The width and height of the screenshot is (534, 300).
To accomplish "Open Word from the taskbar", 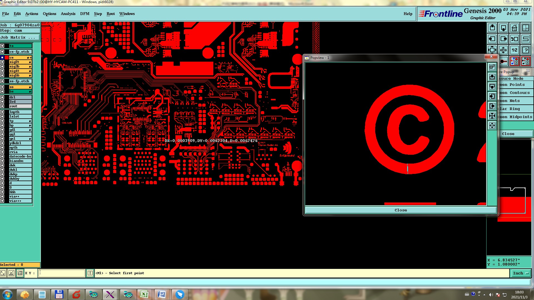I will 162,294.
